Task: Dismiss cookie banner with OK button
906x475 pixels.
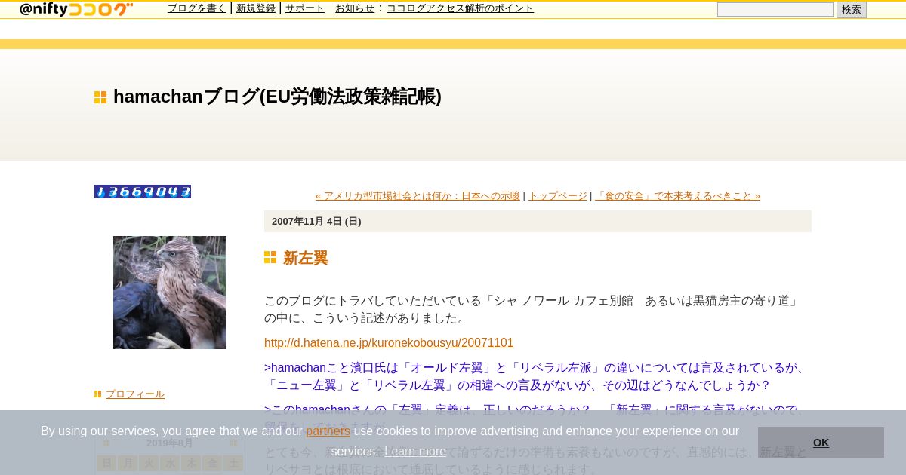Action: (x=821, y=443)
